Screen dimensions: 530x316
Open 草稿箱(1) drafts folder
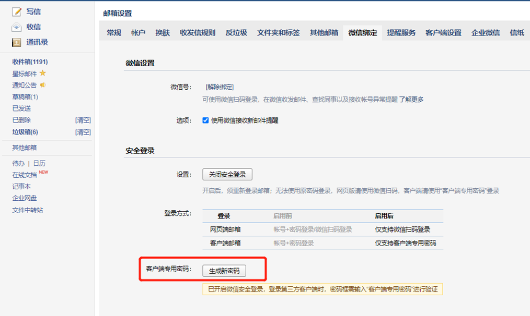click(x=25, y=97)
